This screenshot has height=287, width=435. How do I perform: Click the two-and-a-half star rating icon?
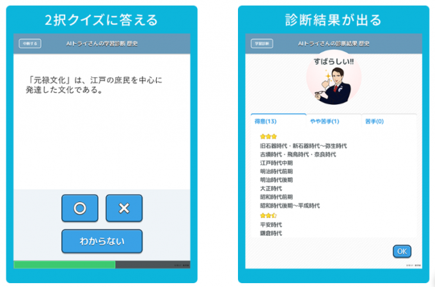[269, 215]
